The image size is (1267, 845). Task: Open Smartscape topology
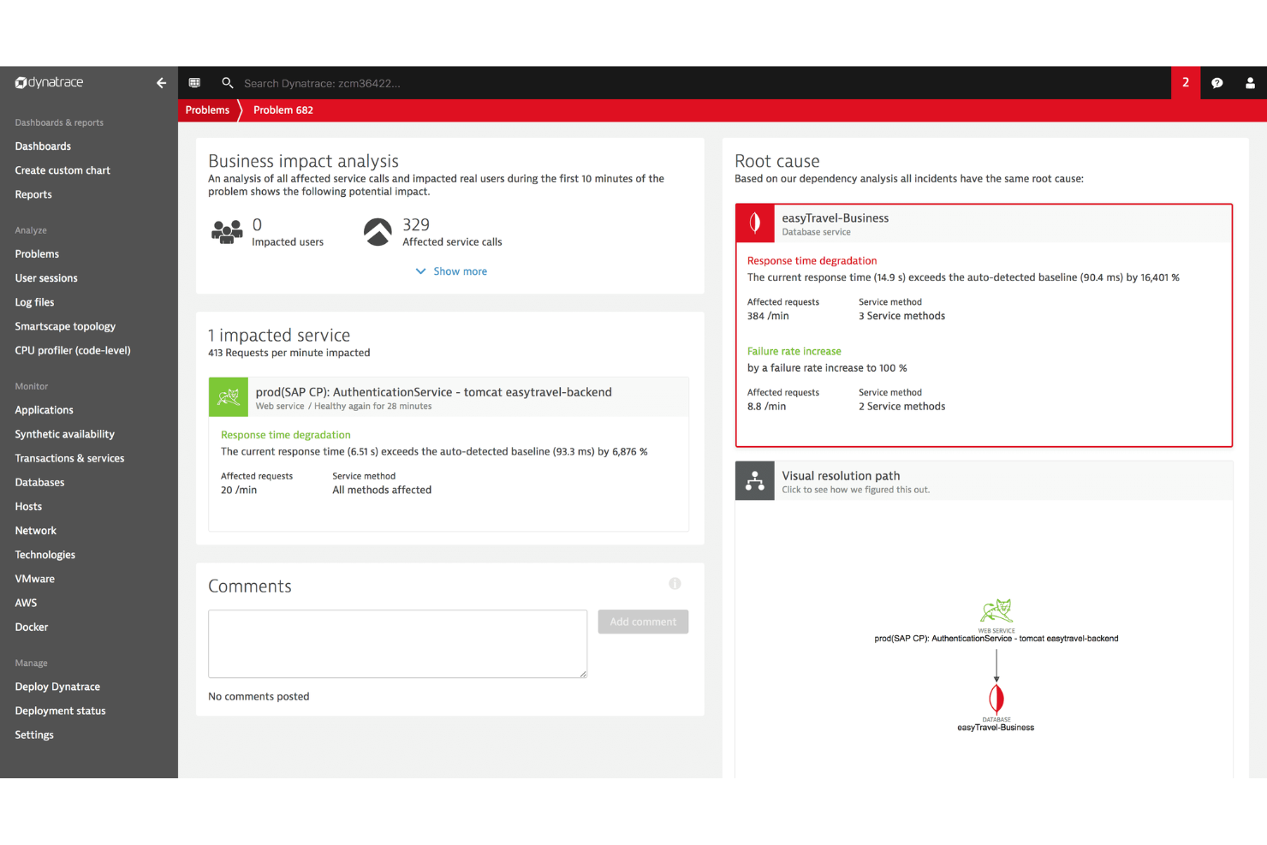65,326
